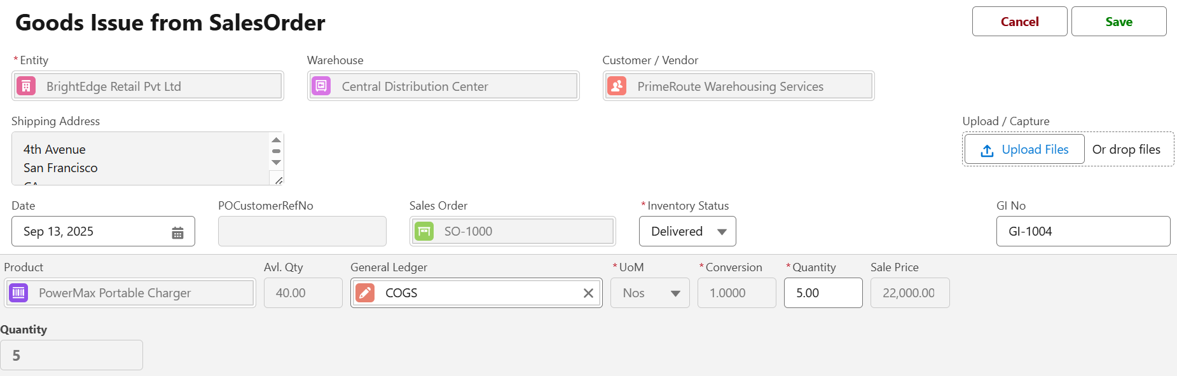This screenshot has width=1177, height=376.
Task: Clear the COGS General Ledger selection
Action: pos(588,293)
